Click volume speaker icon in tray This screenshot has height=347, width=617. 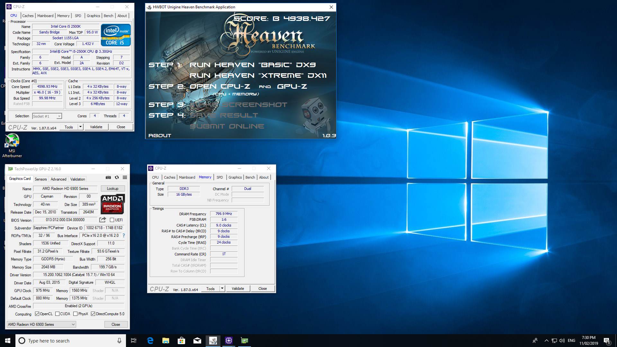[562, 341]
